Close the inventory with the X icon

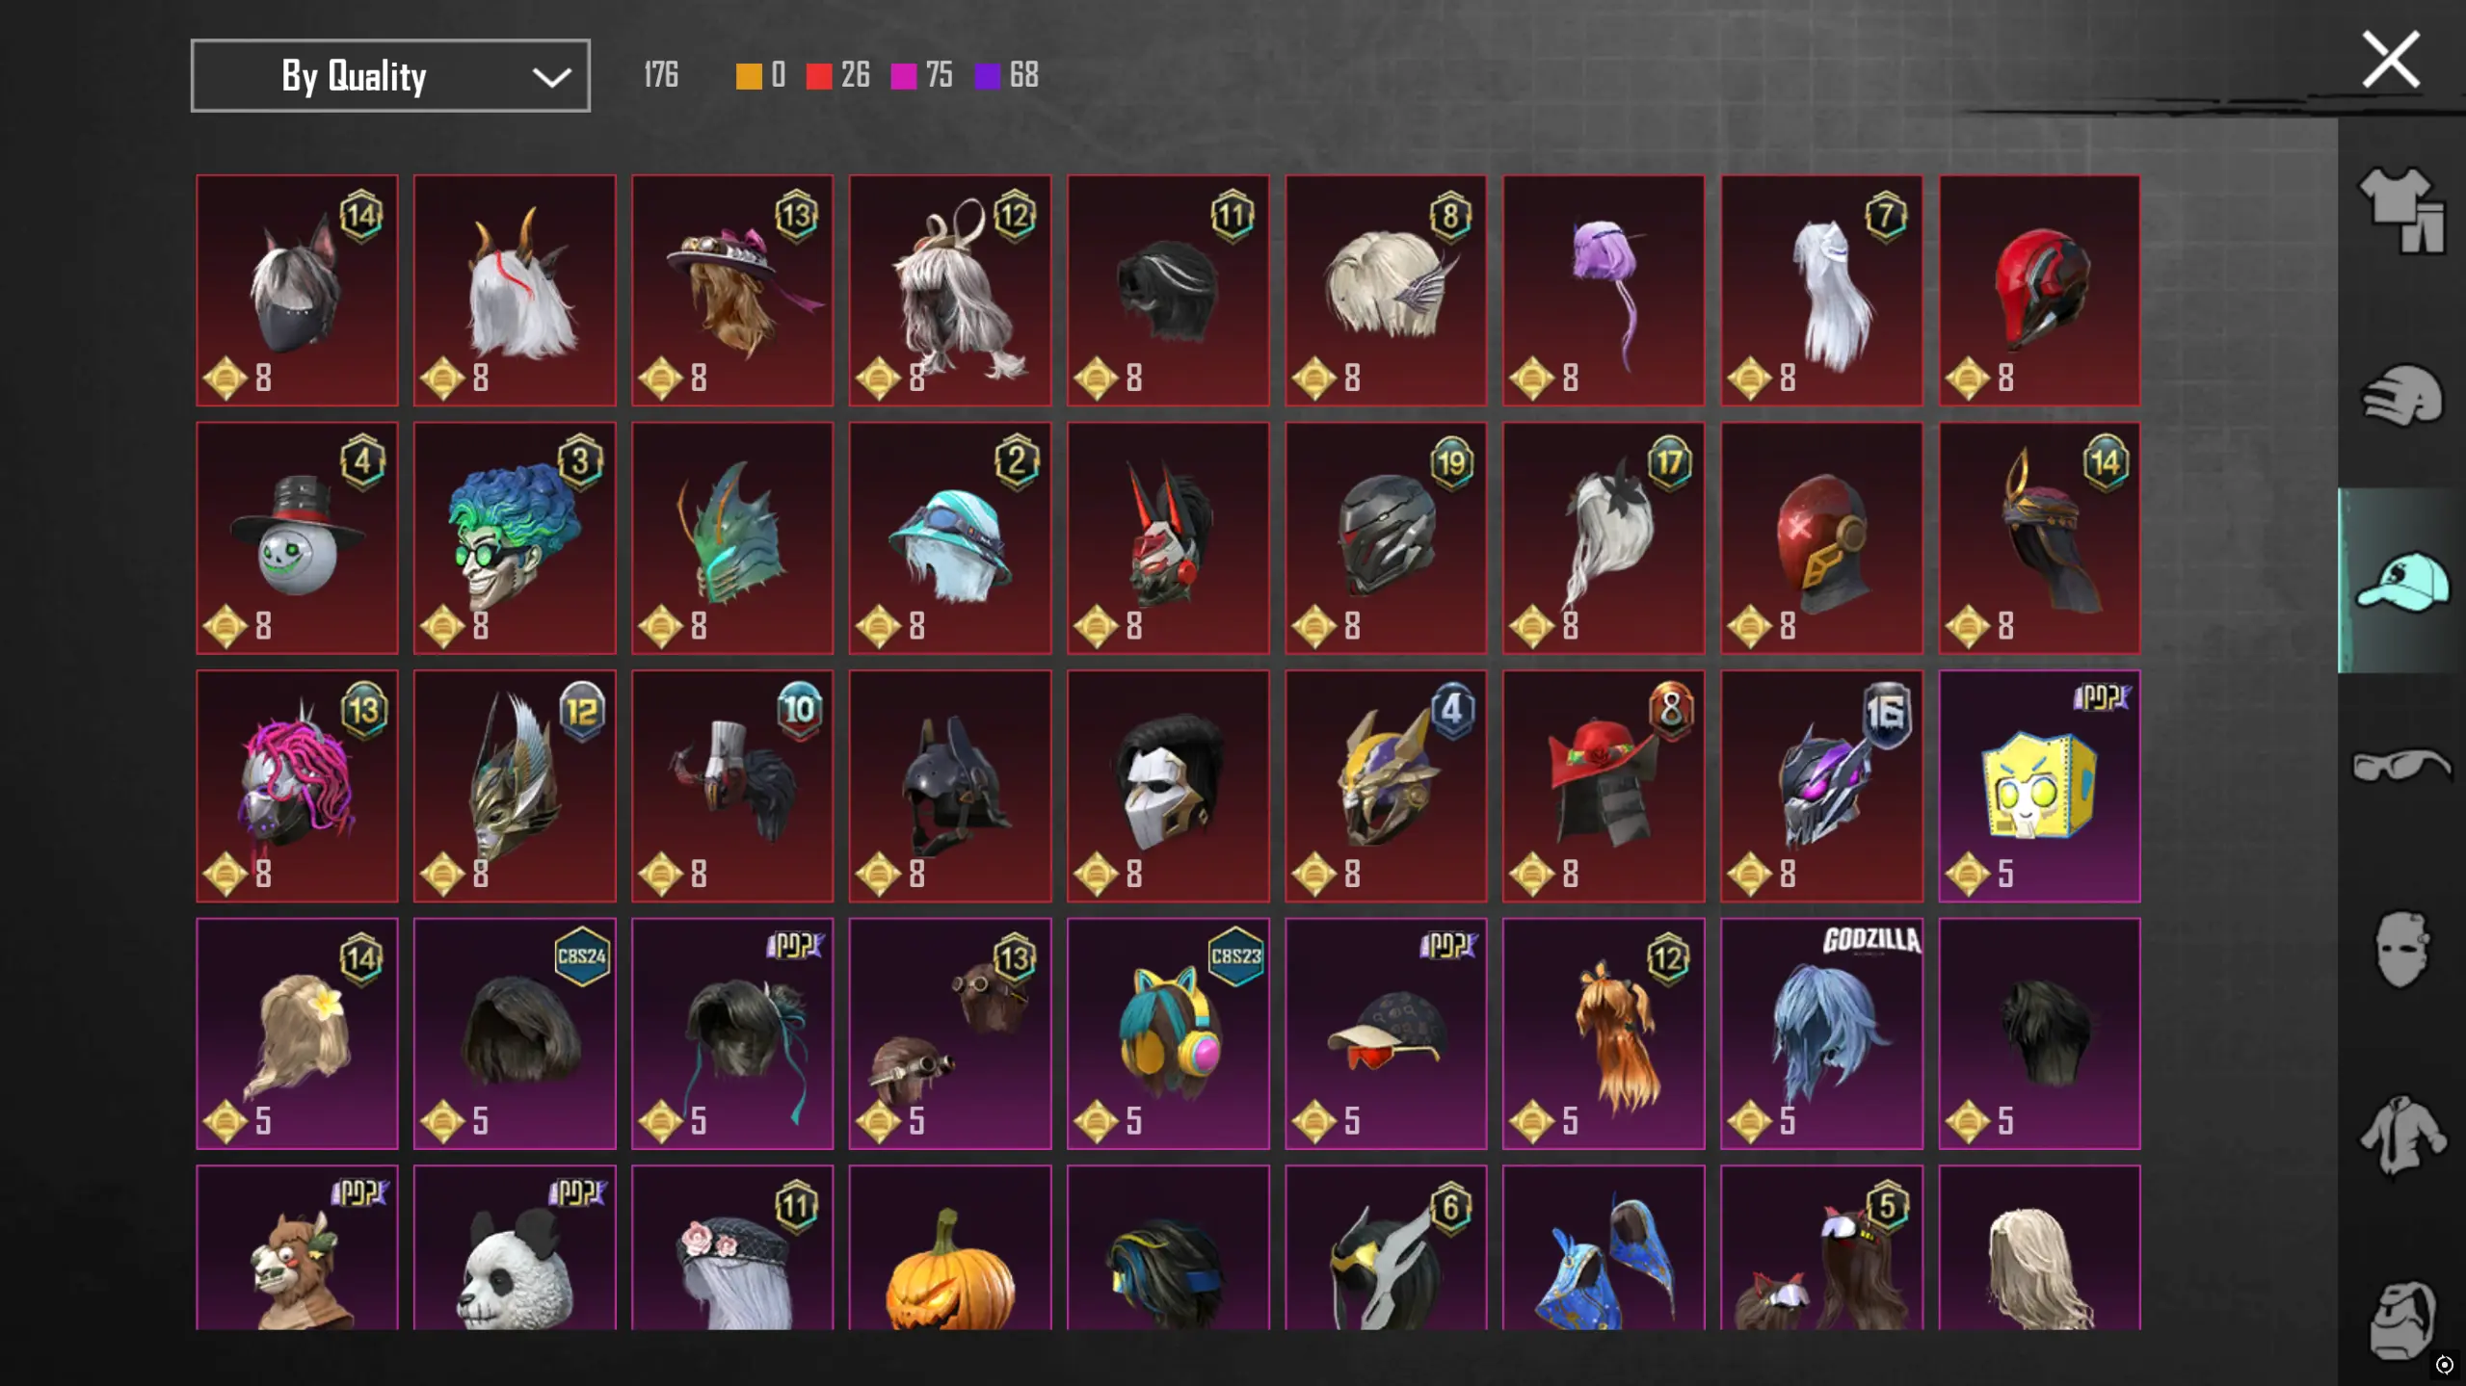(2390, 60)
